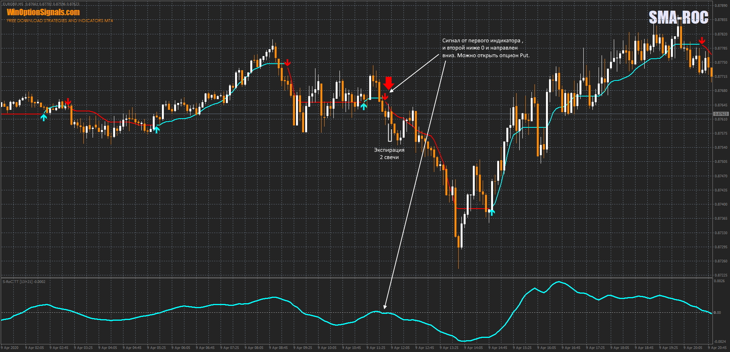Image resolution: width=730 pixels, height=352 pixels.
Task: Select the Сигнал от первого индикатора annotation
Action: point(485,48)
